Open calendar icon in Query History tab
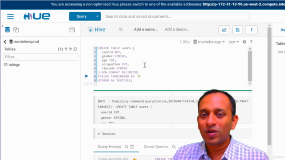285x160 pixels. point(132,147)
